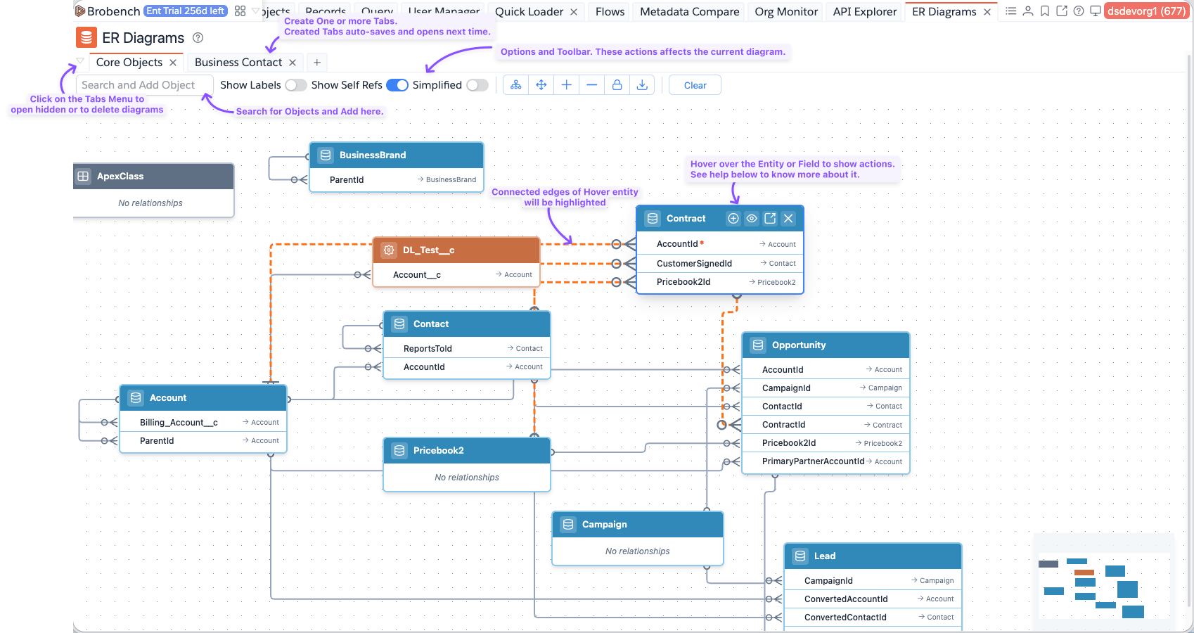Open the Metadata Compare tab
1194x633 pixels.
689,12
